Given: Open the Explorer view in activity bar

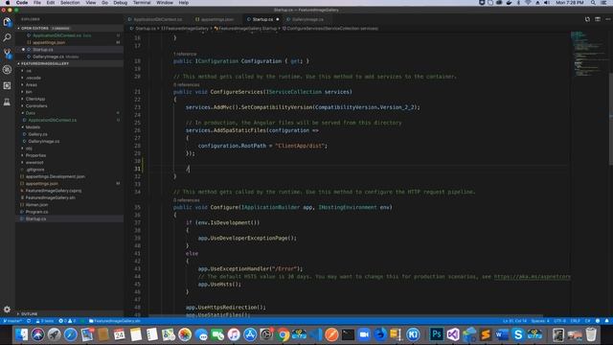Looking at the screenshot, I should coord(7,22).
